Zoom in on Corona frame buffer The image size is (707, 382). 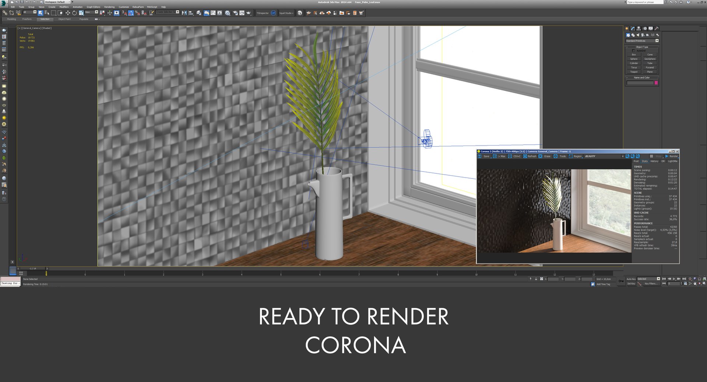click(x=627, y=156)
